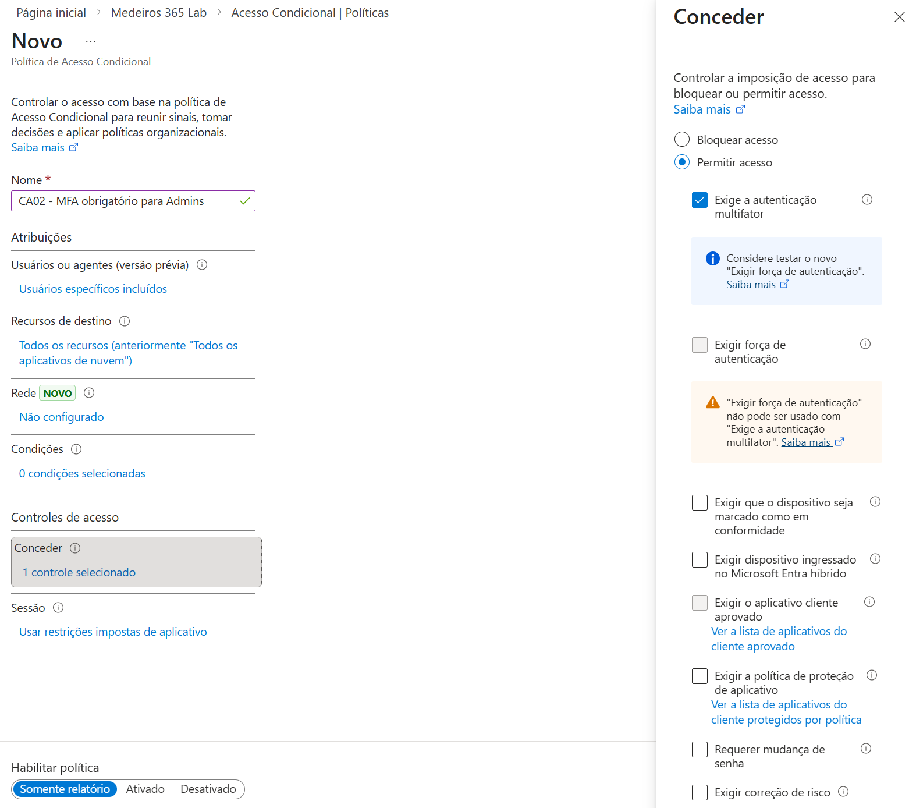Click info icon next to Recursos de destino

125,321
